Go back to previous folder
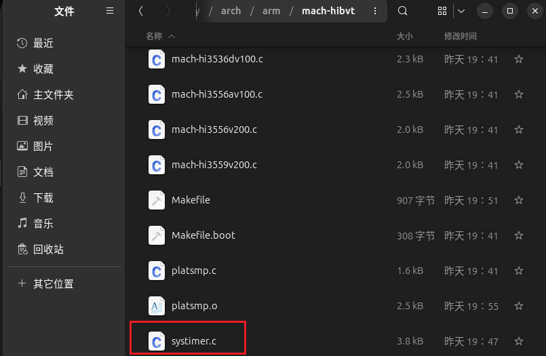 click(140, 11)
